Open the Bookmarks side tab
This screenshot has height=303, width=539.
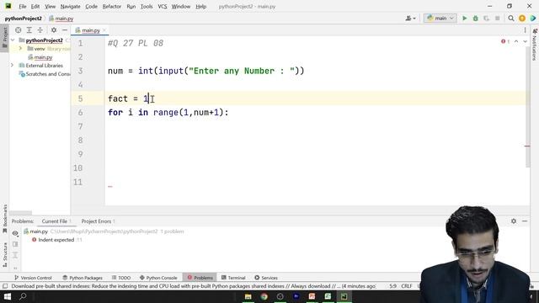[5, 218]
